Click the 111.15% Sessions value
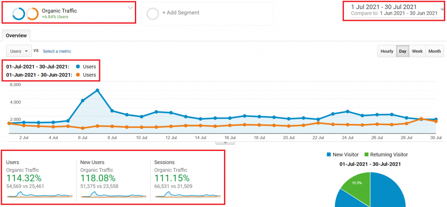This screenshot has height=207, width=447. [x=172, y=178]
